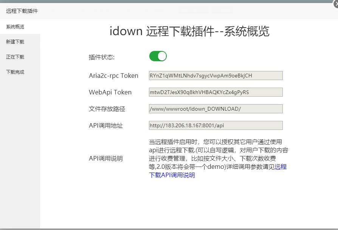The width and height of the screenshot is (338, 230).
Task: Open the 系统概览 sidebar tab
Action: tap(20, 27)
